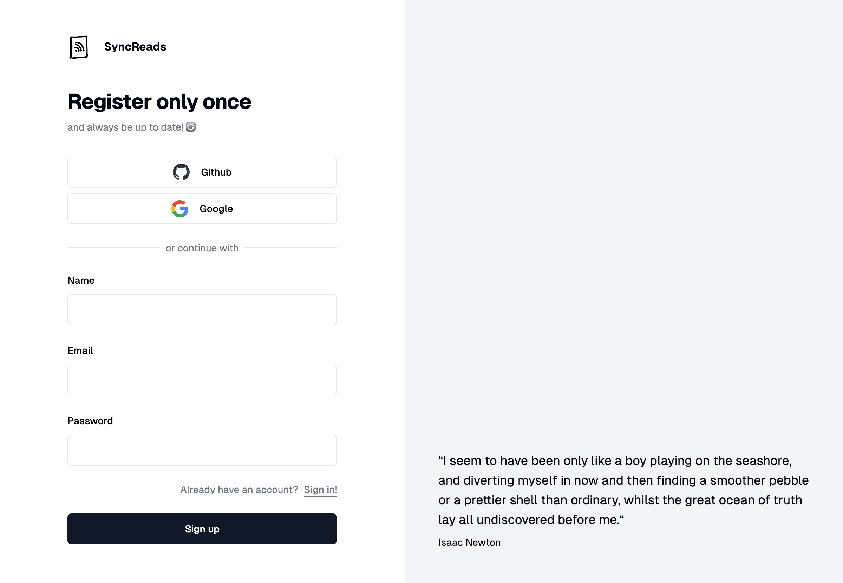This screenshot has height=583, width=843.
Task: Click the SyncReads RSS logo icon
Action: 79,47
